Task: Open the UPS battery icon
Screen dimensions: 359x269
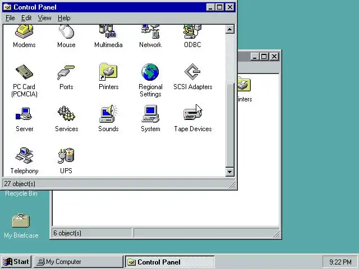Action: (x=66, y=156)
